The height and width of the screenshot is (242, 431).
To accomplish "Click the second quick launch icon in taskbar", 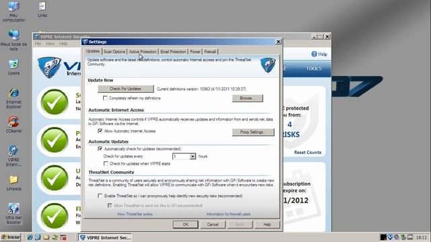I will pos(38,237).
